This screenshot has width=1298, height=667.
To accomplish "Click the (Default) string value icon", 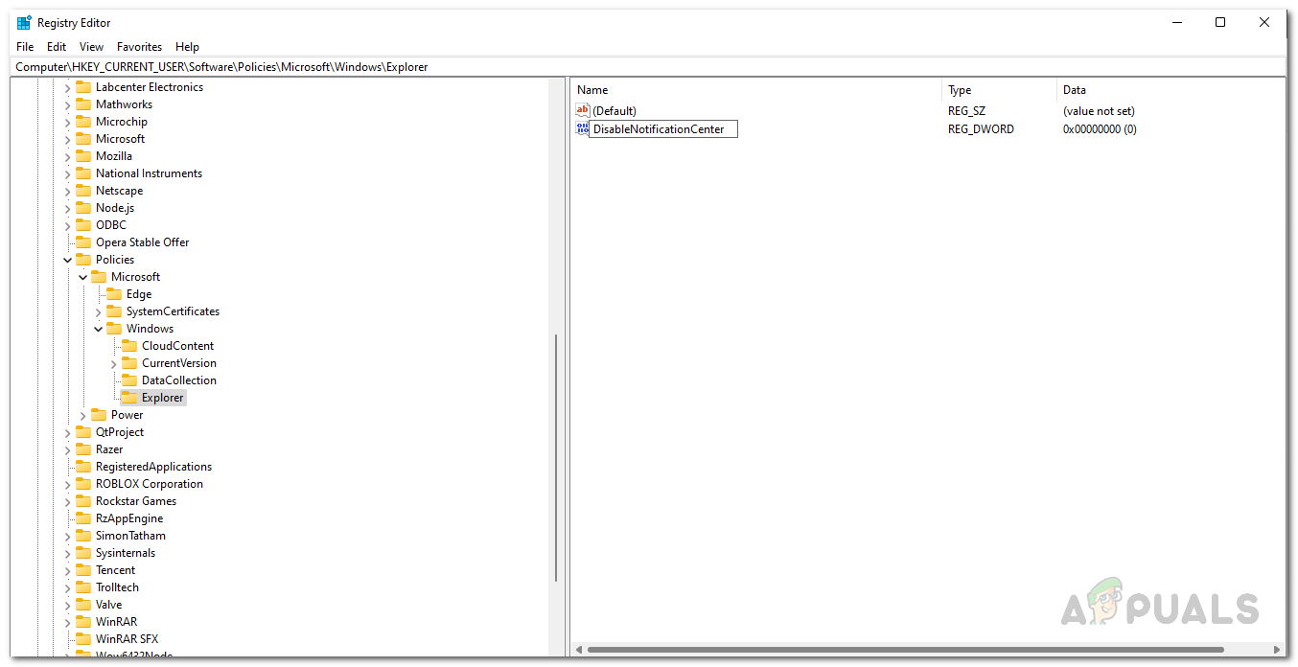I will point(583,110).
